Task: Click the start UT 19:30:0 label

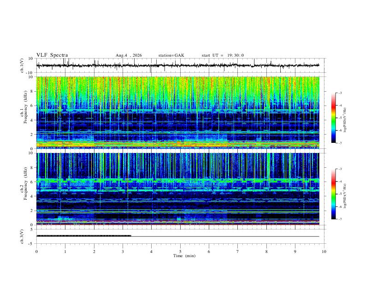Action: click(223, 55)
